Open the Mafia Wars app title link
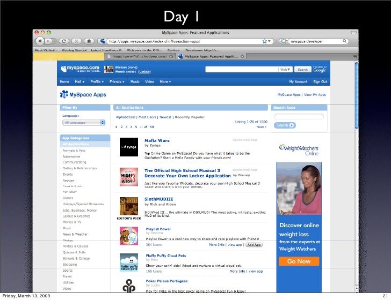This screenshot has height=300, width=391. coord(157,140)
